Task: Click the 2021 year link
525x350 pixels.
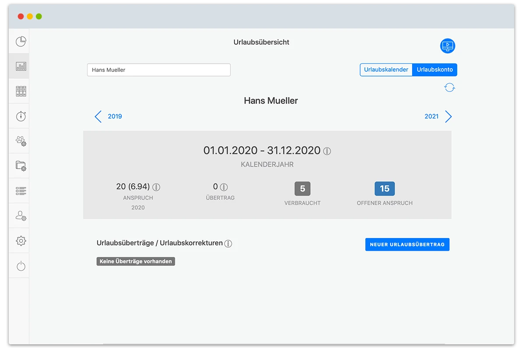Action: tap(431, 116)
